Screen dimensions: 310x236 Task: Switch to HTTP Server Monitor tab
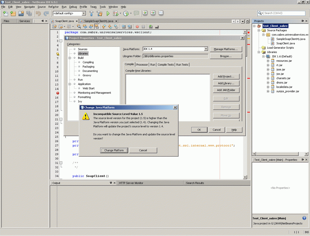pyautogui.click(x=131, y=183)
